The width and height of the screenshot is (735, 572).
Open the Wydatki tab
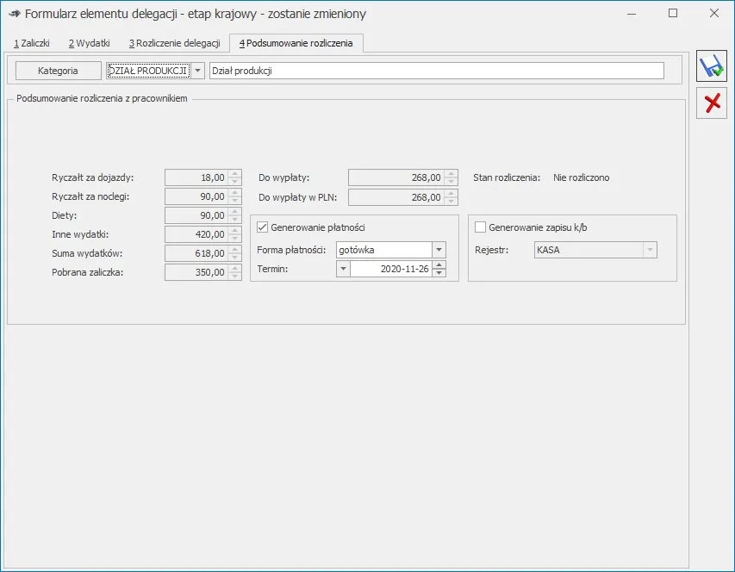(90, 43)
